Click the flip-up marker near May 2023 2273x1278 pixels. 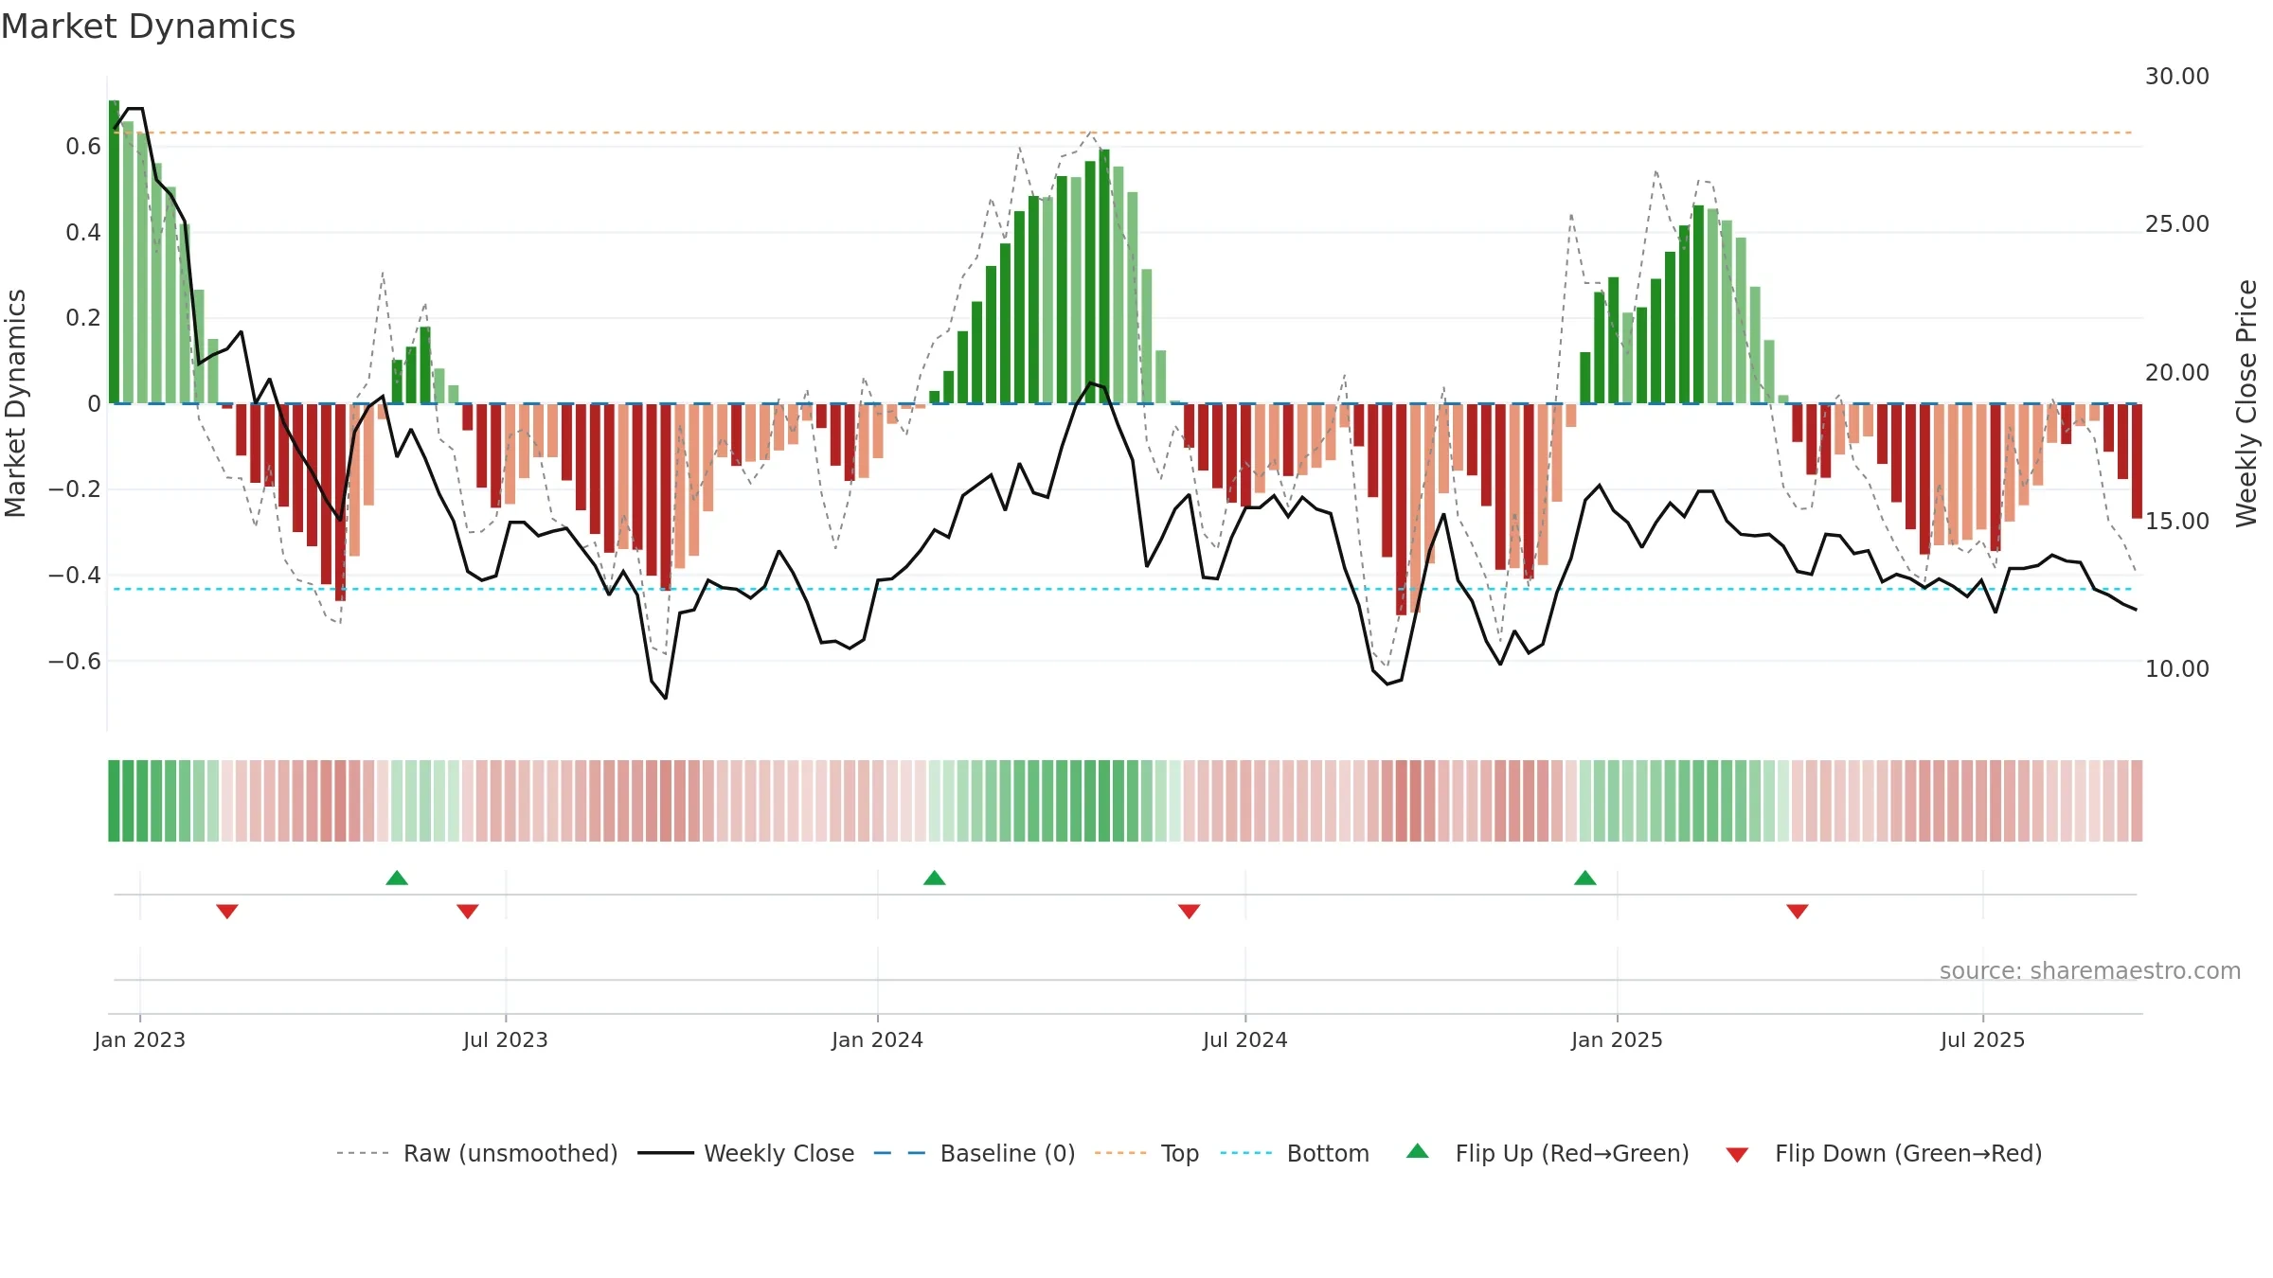point(397,878)
